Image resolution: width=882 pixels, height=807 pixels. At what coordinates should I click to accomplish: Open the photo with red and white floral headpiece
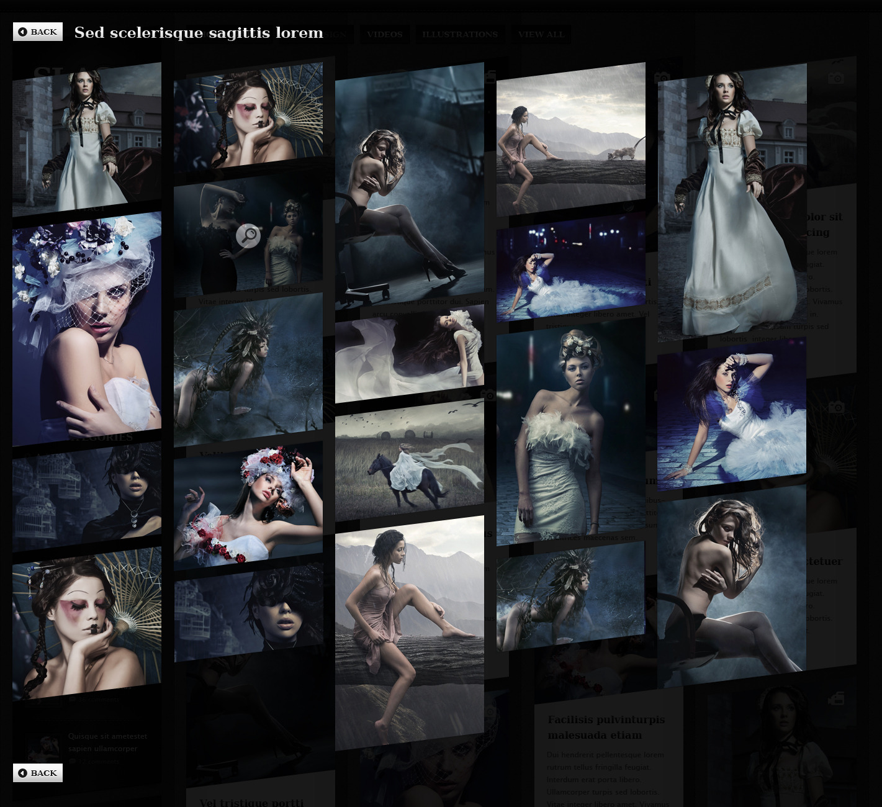[x=248, y=506]
